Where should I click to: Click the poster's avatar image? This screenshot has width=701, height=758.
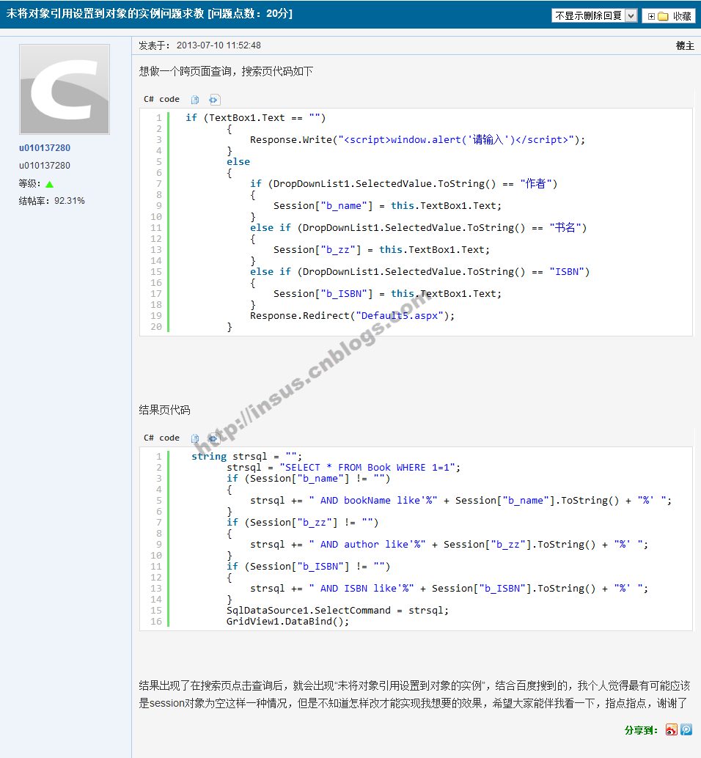pos(65,89)
